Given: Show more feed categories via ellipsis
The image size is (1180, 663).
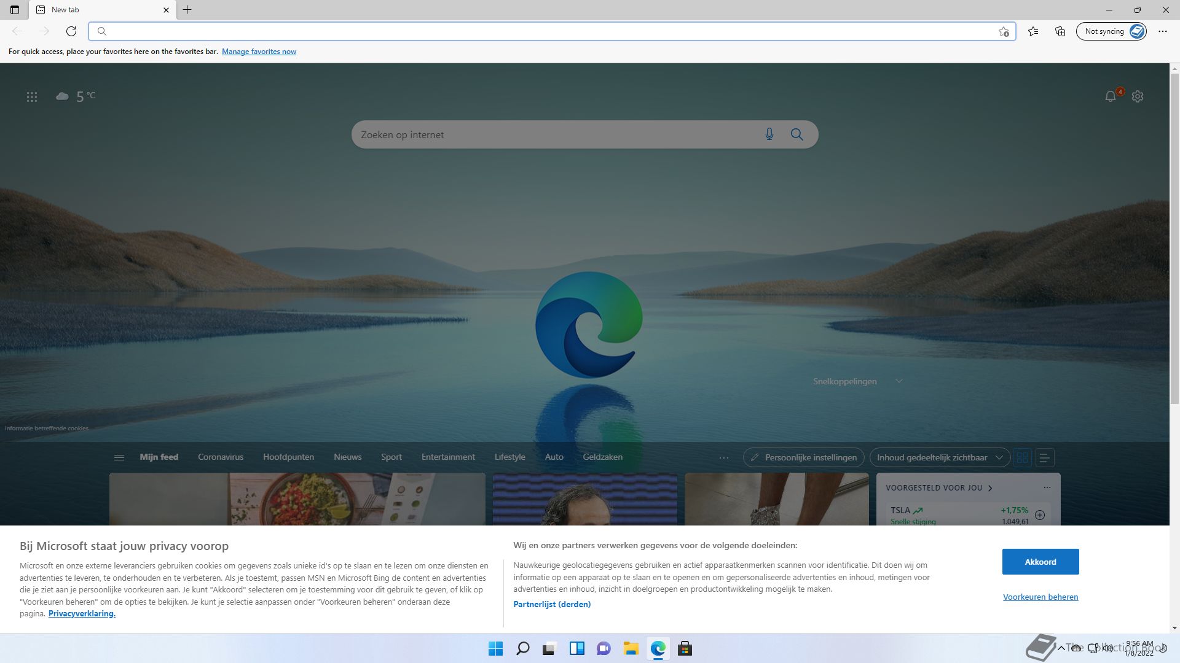Looking at the screenshot, I should [724, 457].
